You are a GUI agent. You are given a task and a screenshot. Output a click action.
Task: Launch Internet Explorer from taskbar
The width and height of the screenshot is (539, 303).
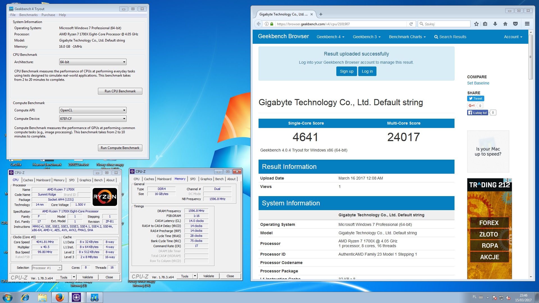pyautogui.click(x=25, y=297)
